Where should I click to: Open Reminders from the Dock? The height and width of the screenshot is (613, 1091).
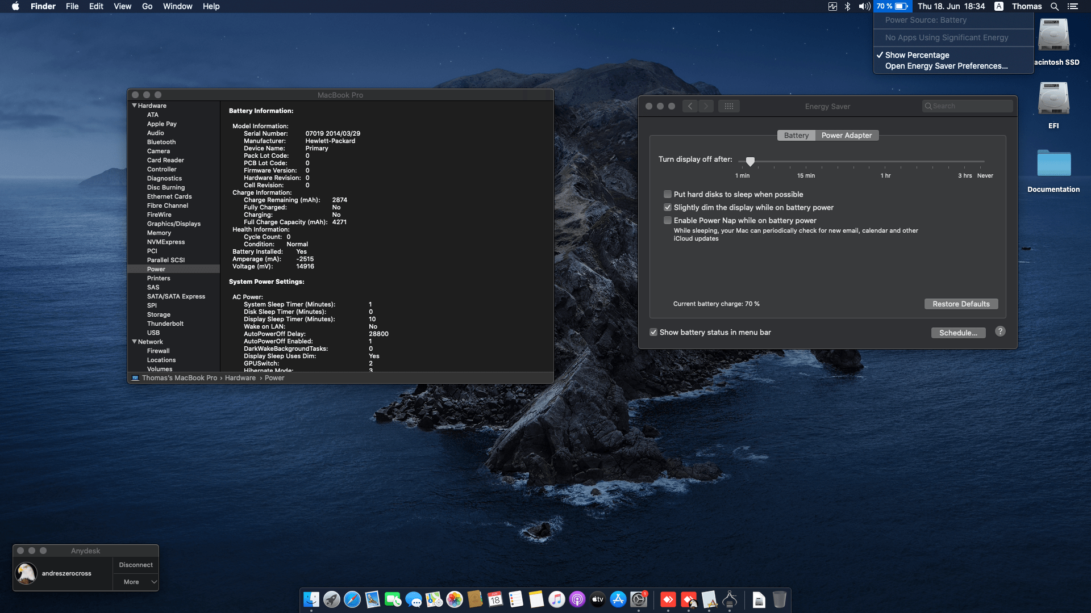coord(516,599)
